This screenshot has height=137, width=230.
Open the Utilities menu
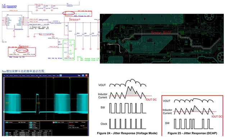(x=54, y=76)
